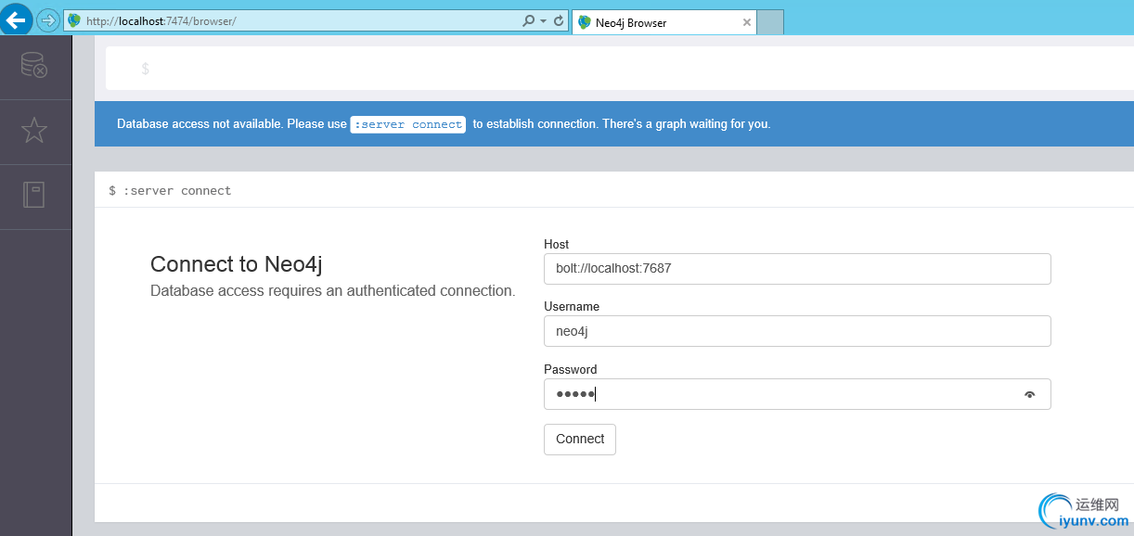Click the 'Host' field label
This screenshot has width=1134, height=536.
coord(557,244)
